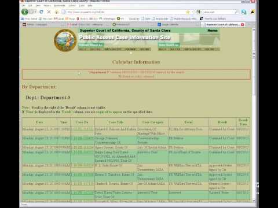
Task: Click the Result column header
Action: coord(222,122)
